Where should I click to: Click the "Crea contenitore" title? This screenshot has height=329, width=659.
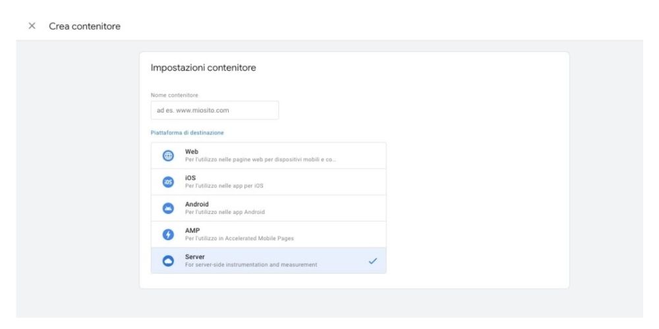click(x=84, y=26)
